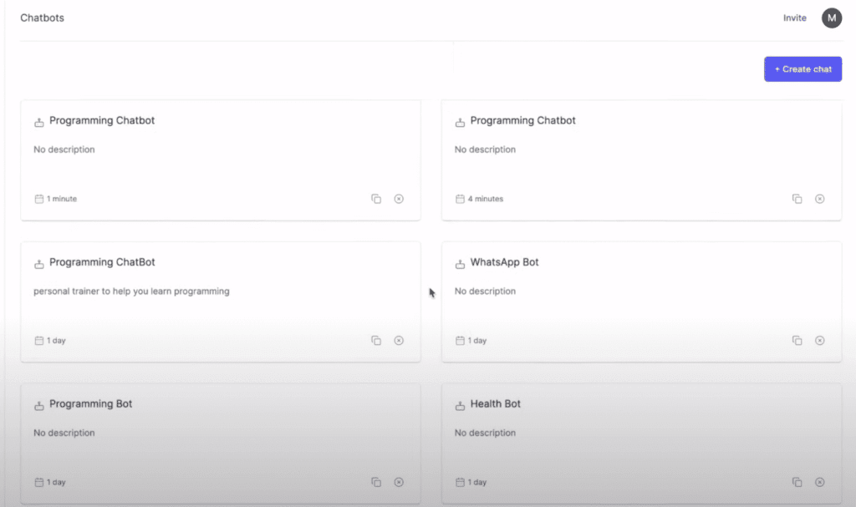
Task: Clone the Health Bot chatbot
Action: pyautogui.click(x=797, y=482)
